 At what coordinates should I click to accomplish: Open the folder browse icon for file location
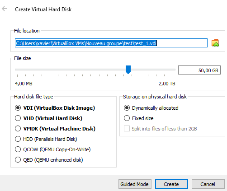215,43
